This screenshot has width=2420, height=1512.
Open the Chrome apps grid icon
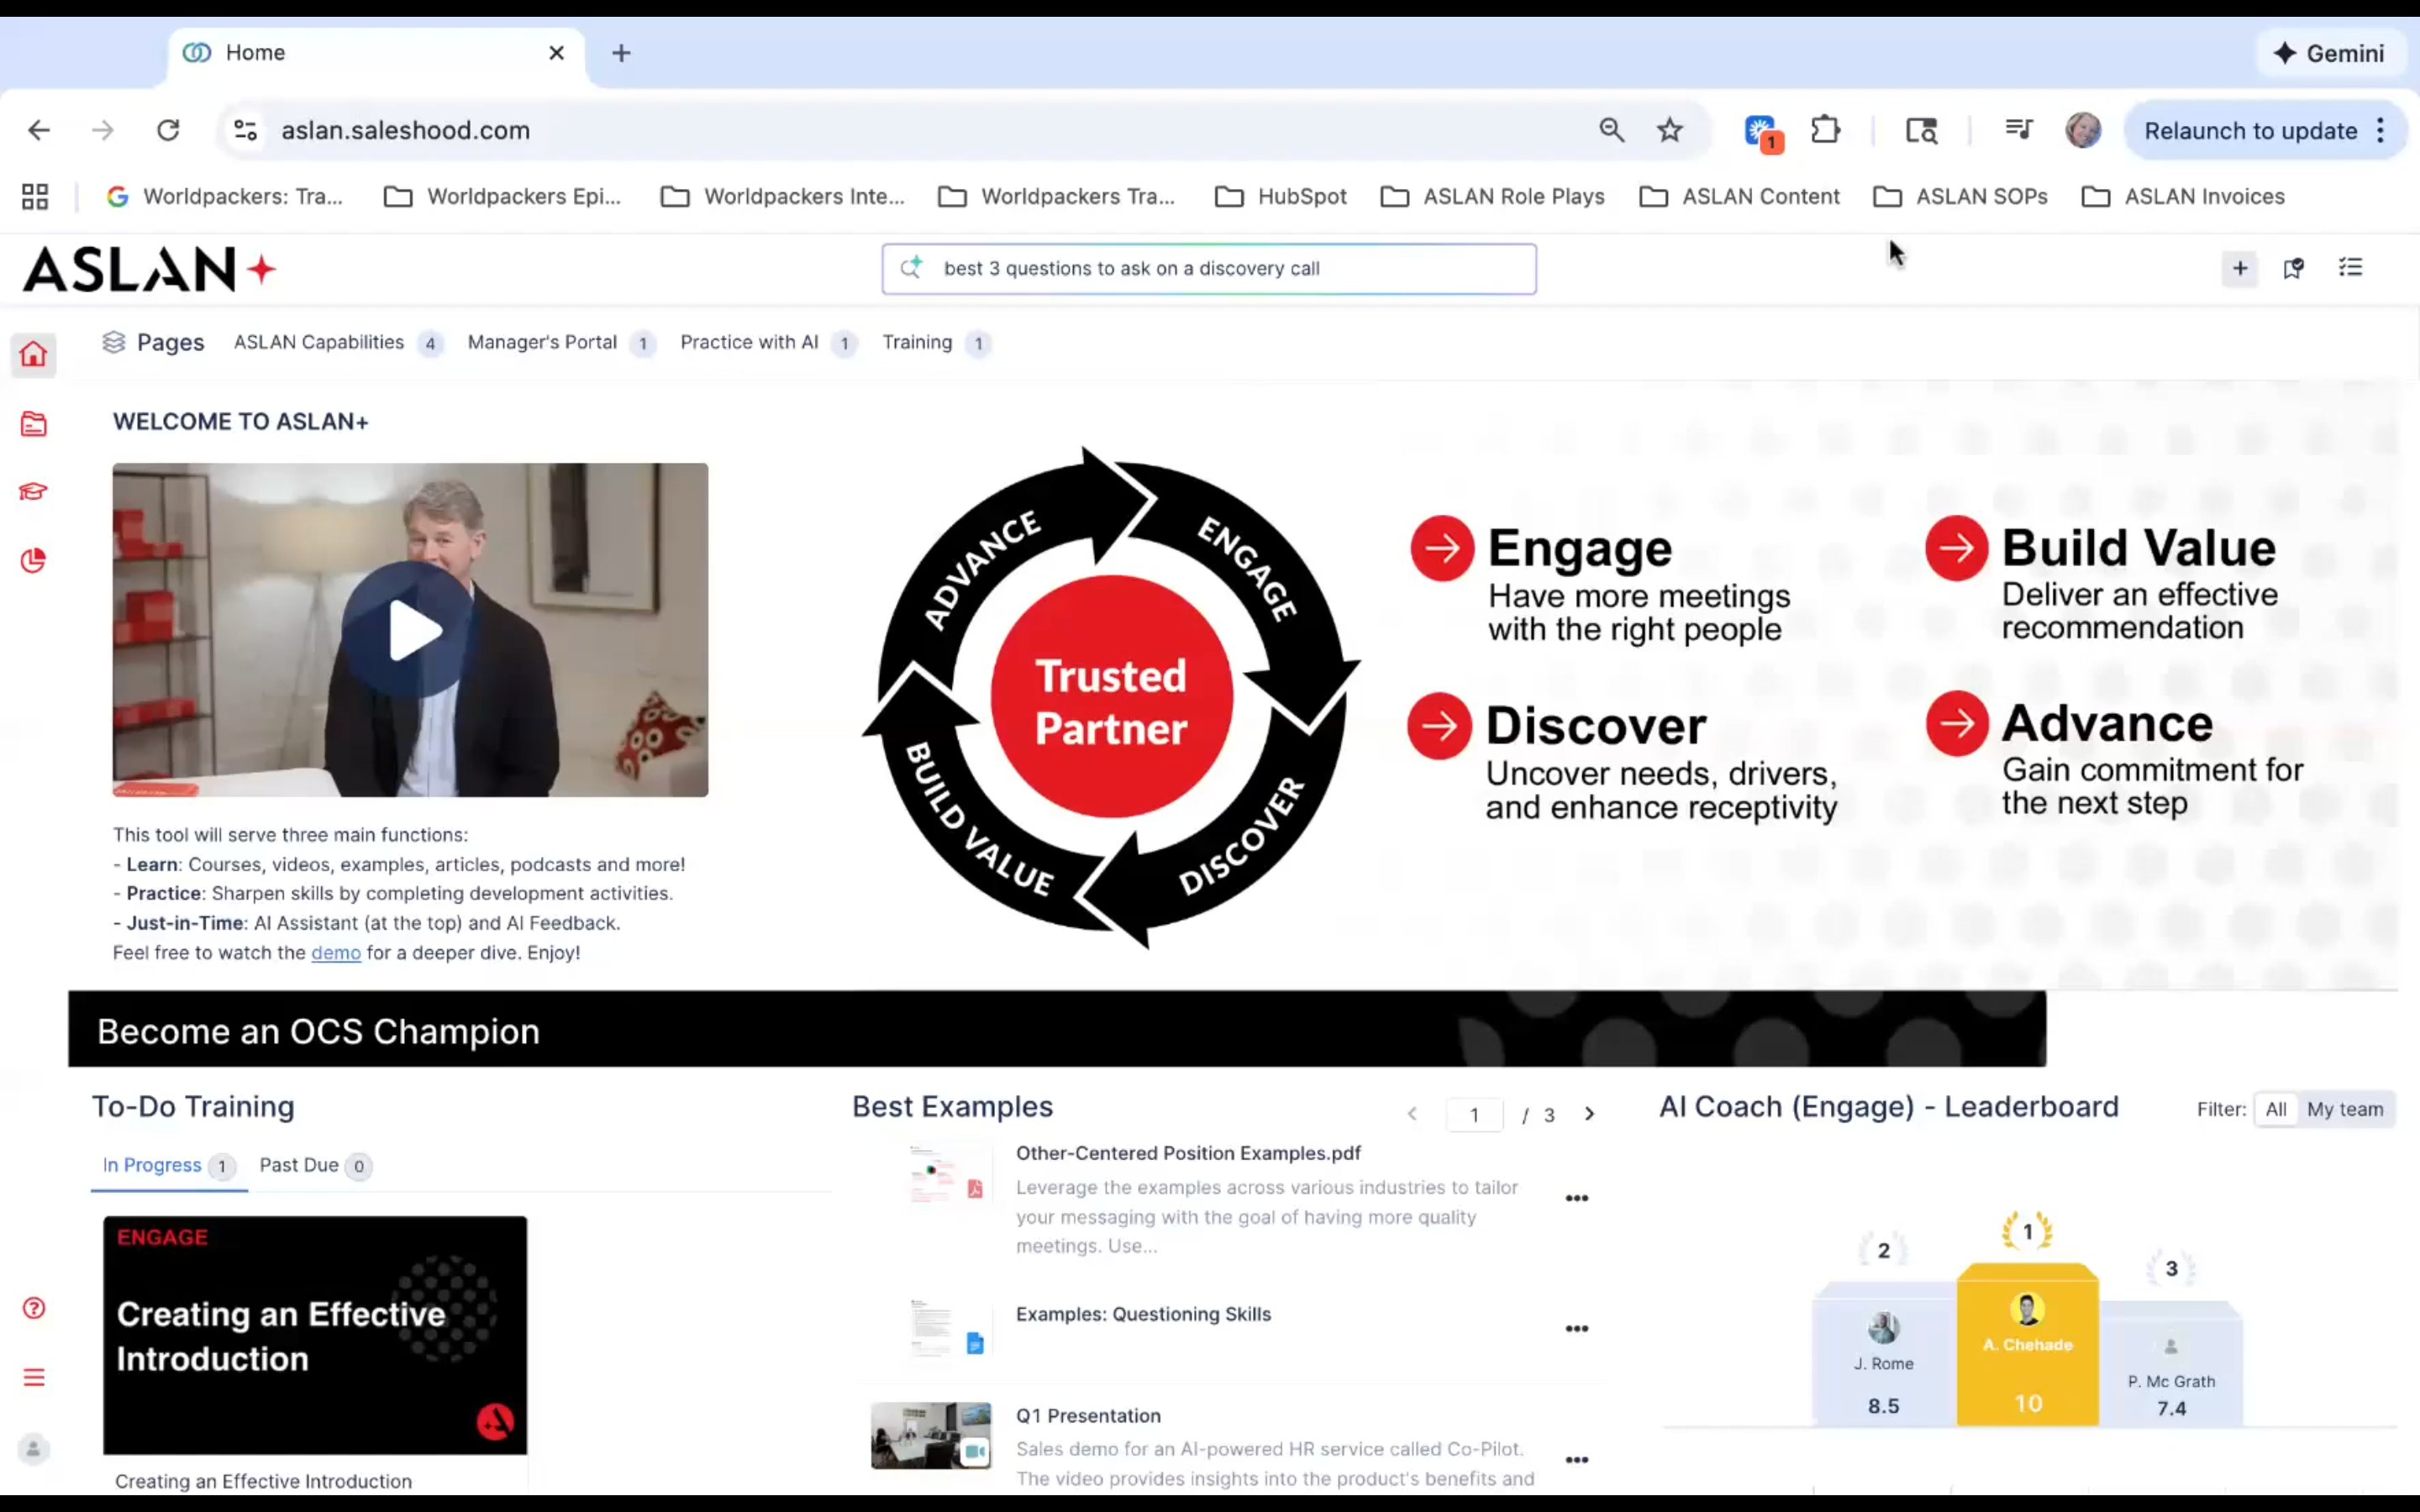35,196
